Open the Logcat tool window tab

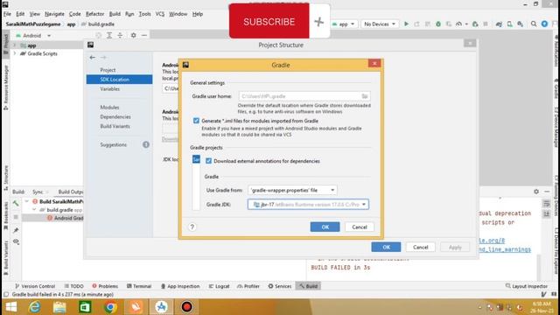point(219,286)
